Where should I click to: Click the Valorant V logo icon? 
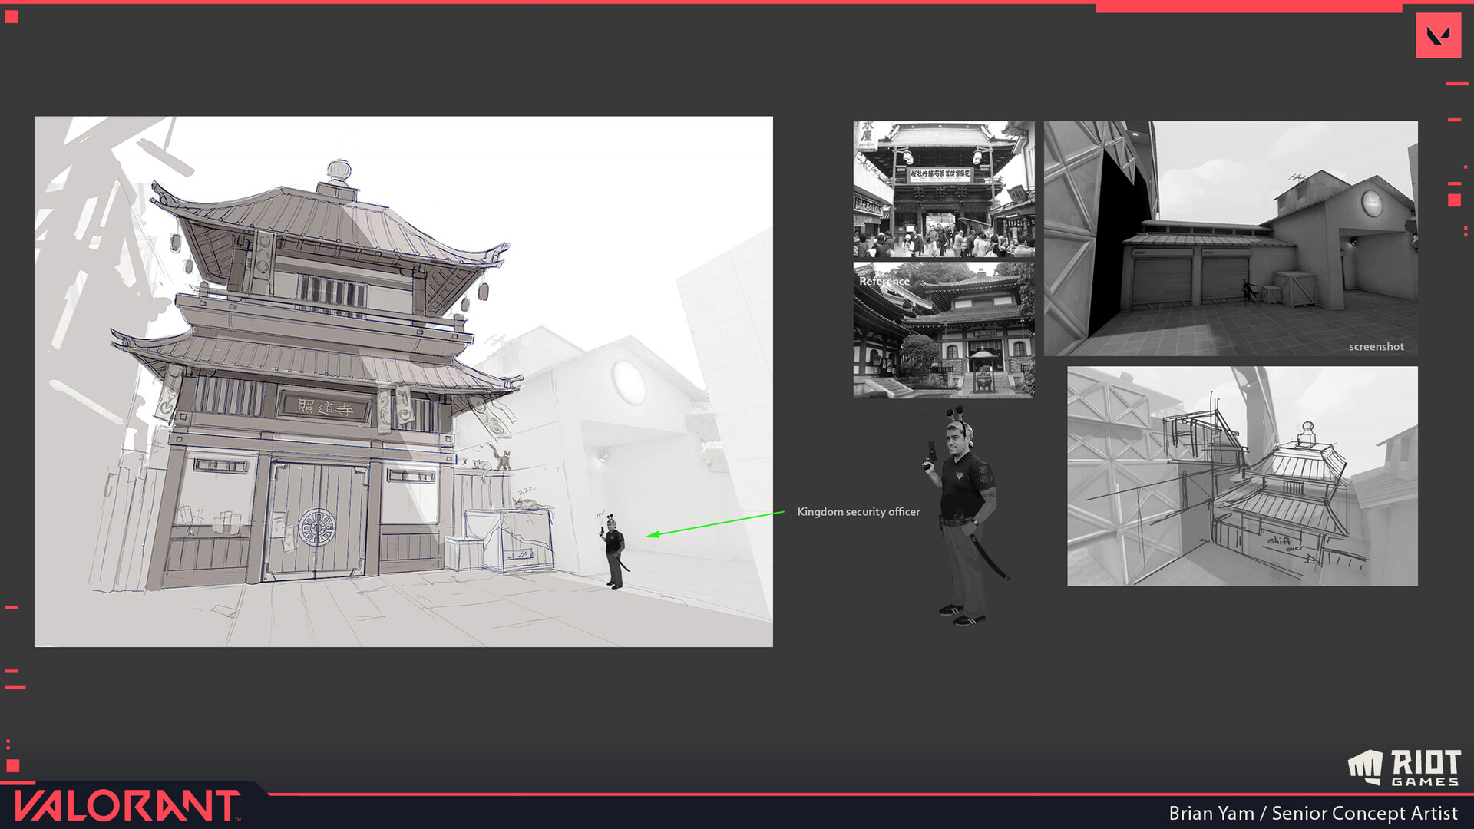coord(1438,35)
